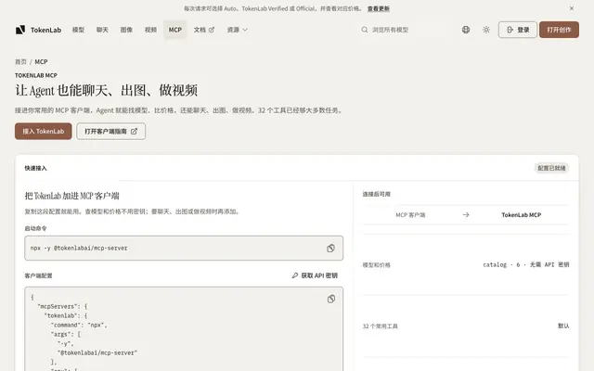Click the 接入 TokenLab button

(44, 132)
